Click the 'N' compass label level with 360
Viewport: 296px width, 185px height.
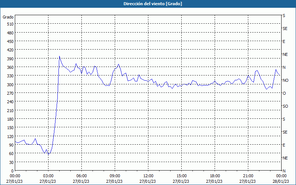click(x=284, y=67)
